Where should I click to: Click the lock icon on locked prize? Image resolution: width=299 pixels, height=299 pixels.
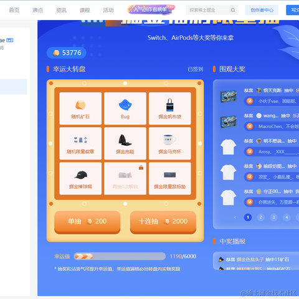click(x=141, y=167)
